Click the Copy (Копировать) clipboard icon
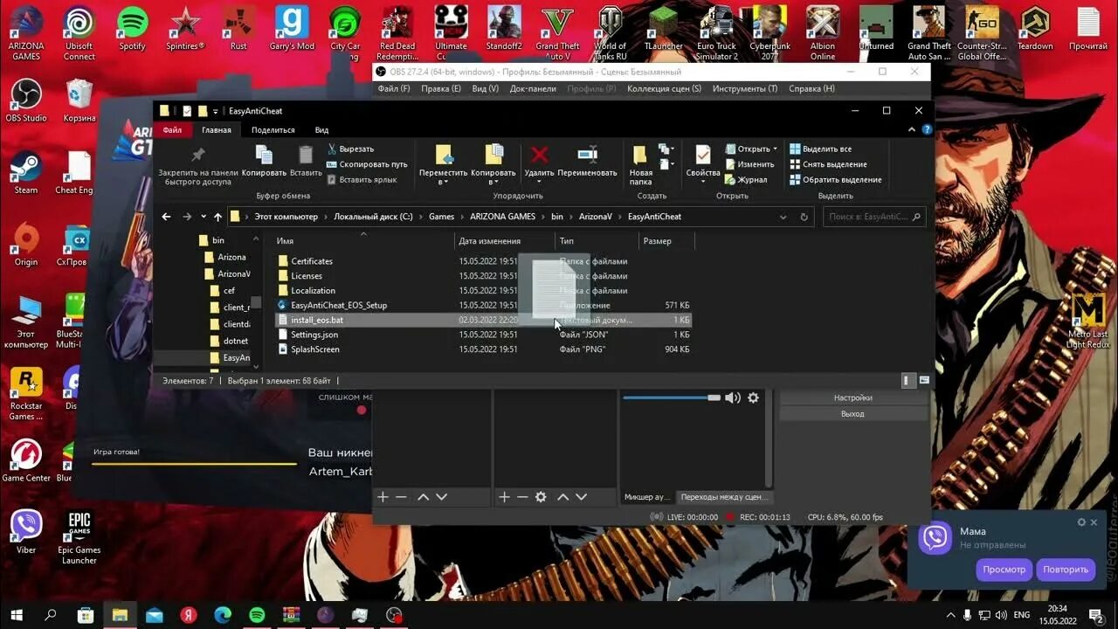 [264, 155]
